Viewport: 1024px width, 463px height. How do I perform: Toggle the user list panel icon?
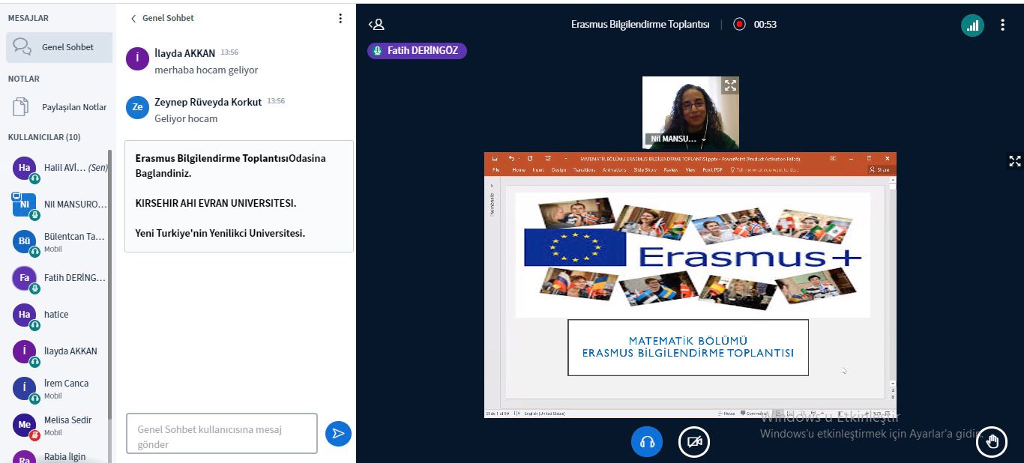(x=376, y=24)
